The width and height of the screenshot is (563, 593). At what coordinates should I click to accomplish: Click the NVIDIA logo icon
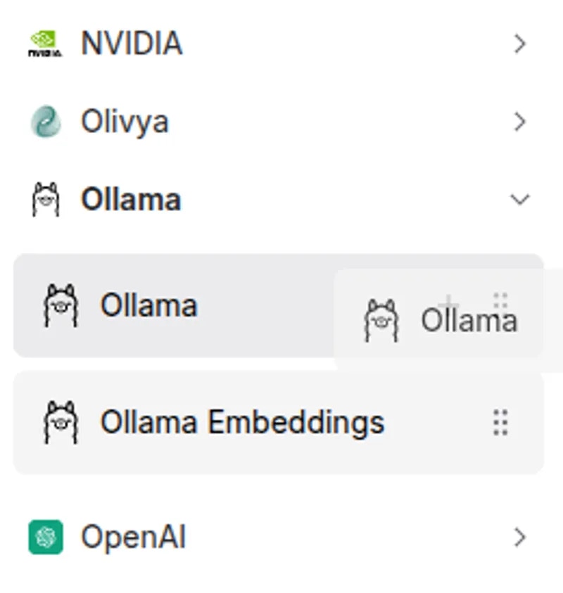[x=44, y=44]
